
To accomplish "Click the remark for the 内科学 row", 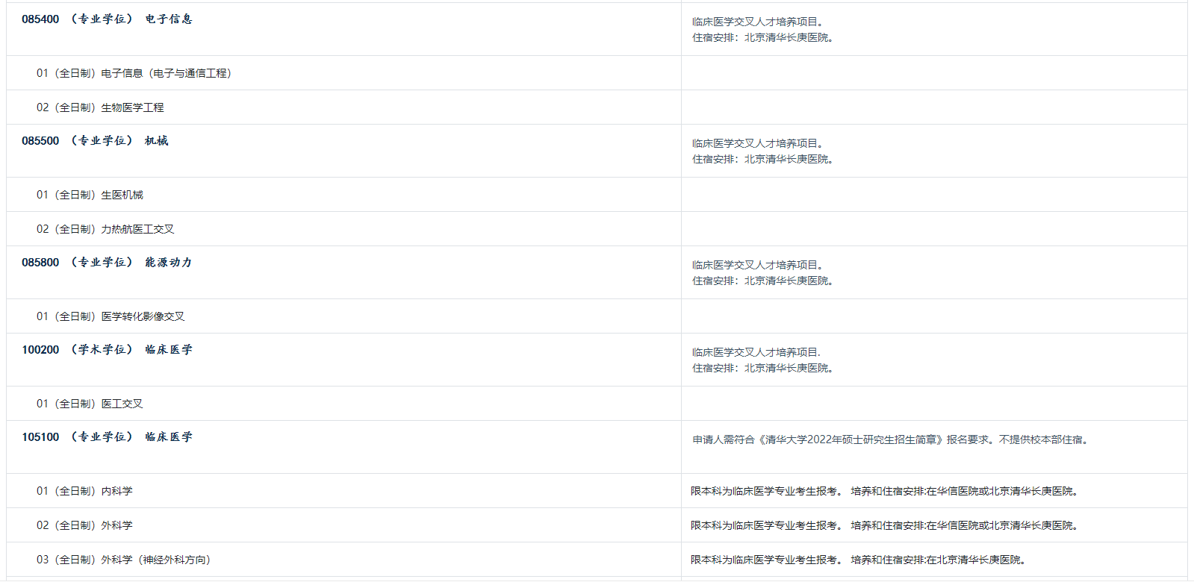I will click(886, 491).
